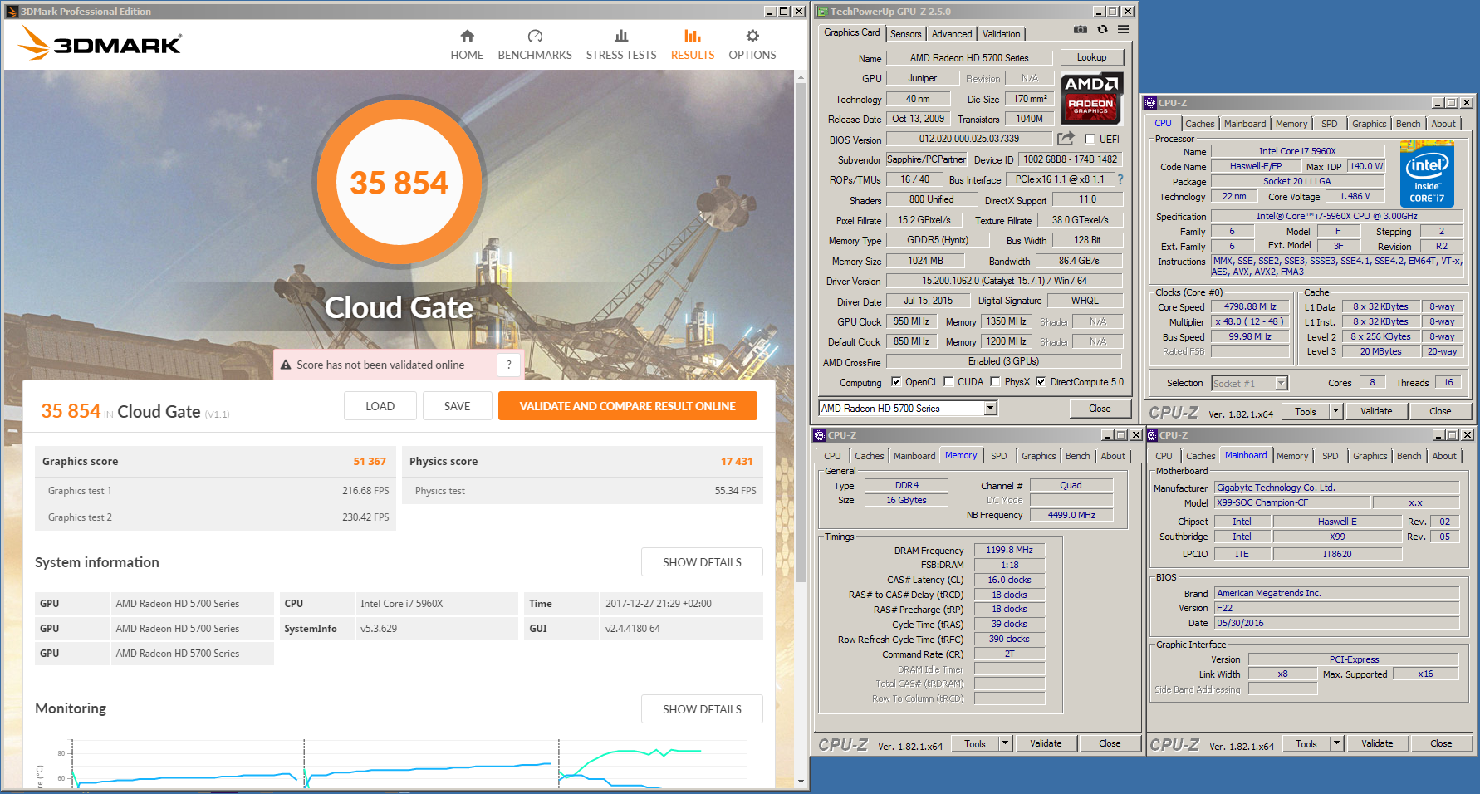Click 3DMark scrollbar down arrow
The height and width of the screenshot is (794, 1480).
[801, 782]
